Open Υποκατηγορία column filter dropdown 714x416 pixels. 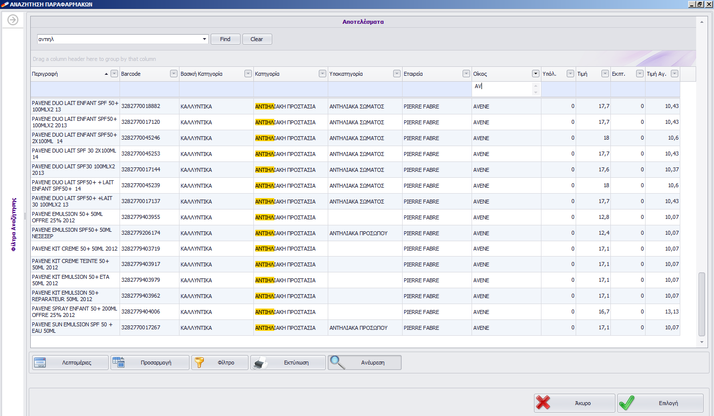pos(397,74)
